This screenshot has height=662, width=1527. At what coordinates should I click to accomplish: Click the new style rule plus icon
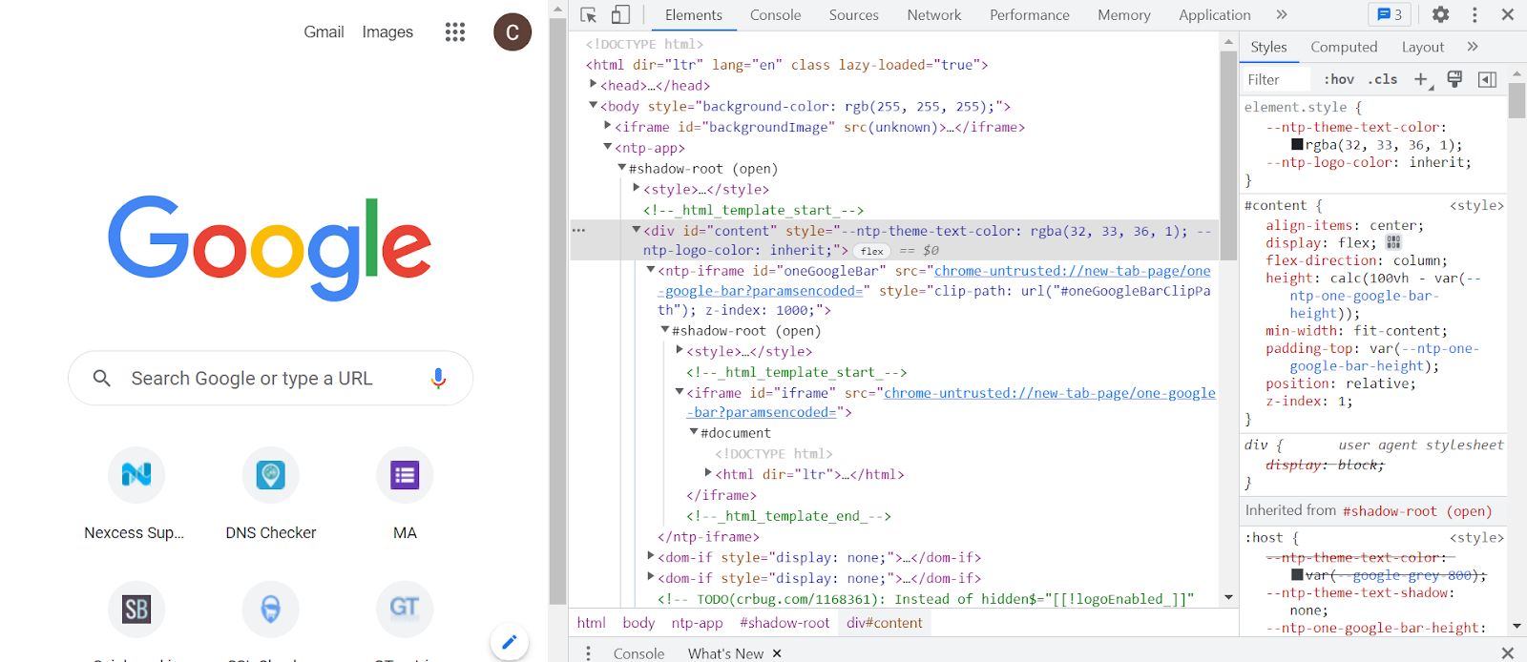[1422, 79]
